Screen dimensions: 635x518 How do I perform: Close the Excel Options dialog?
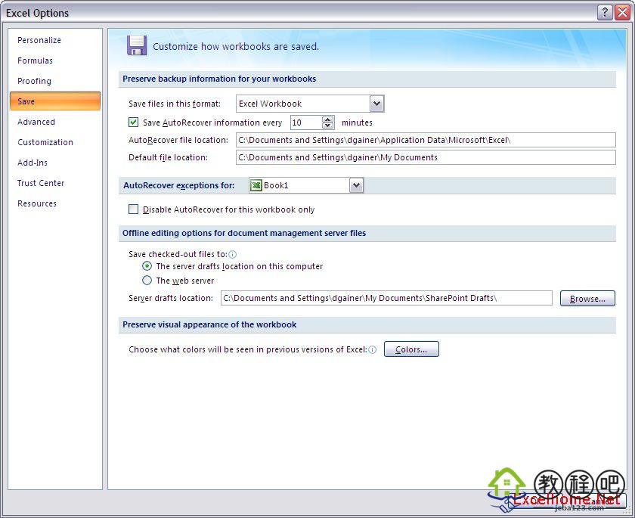click(622, 13)
